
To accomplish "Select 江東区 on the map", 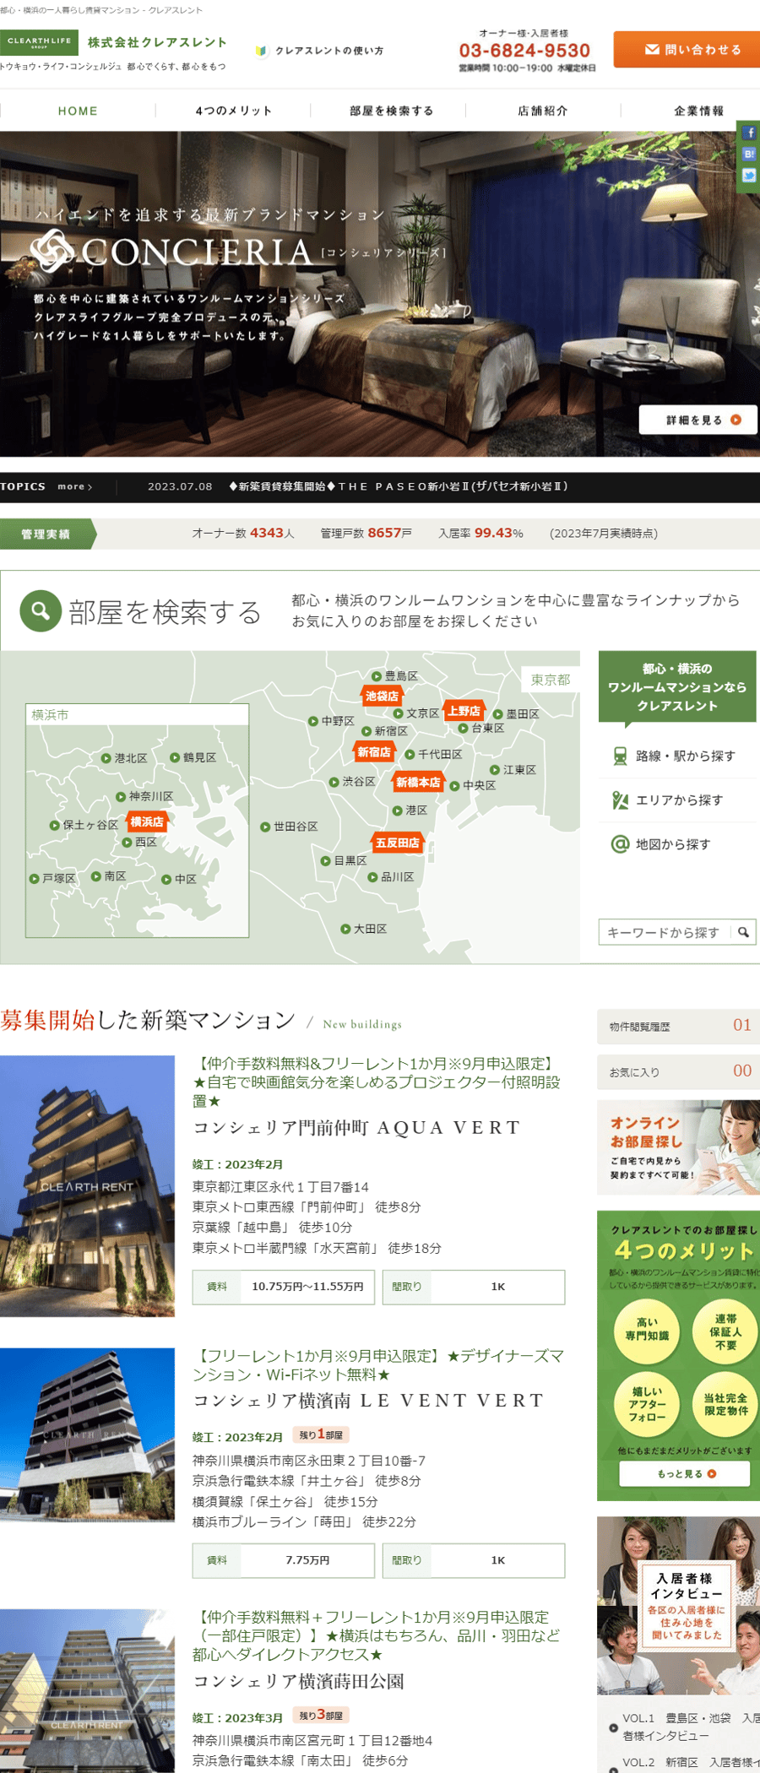I will point(513,770).
